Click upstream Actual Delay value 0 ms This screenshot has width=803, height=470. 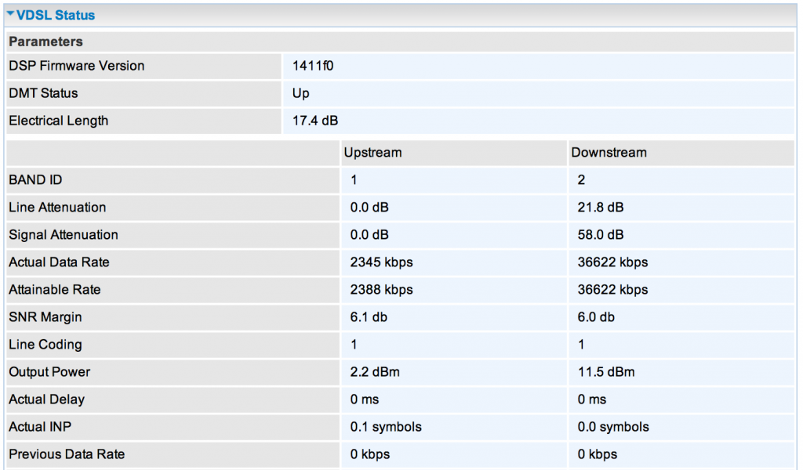click(365, 399)
